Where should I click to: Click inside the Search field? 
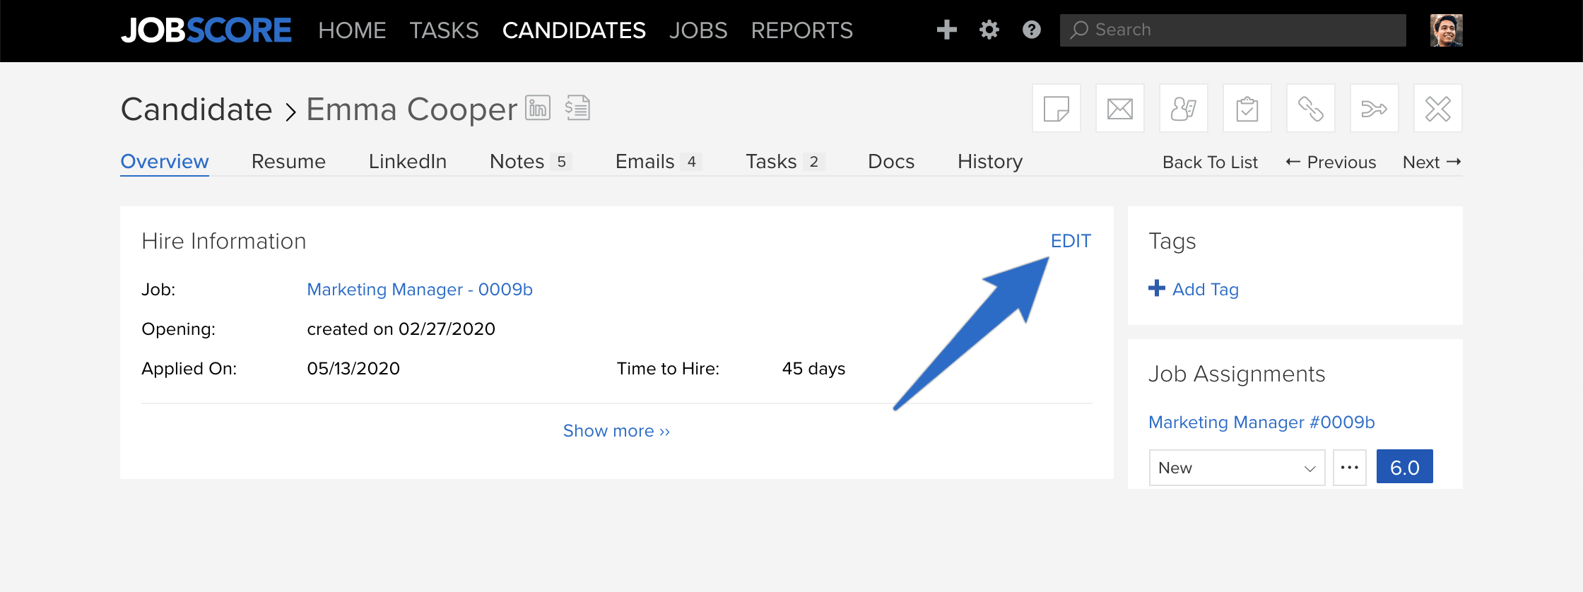click(x=1233, y=30)
